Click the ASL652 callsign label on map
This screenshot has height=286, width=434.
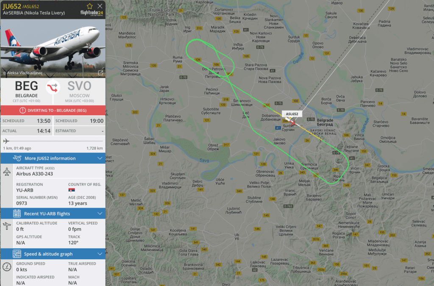click(292, 114)
